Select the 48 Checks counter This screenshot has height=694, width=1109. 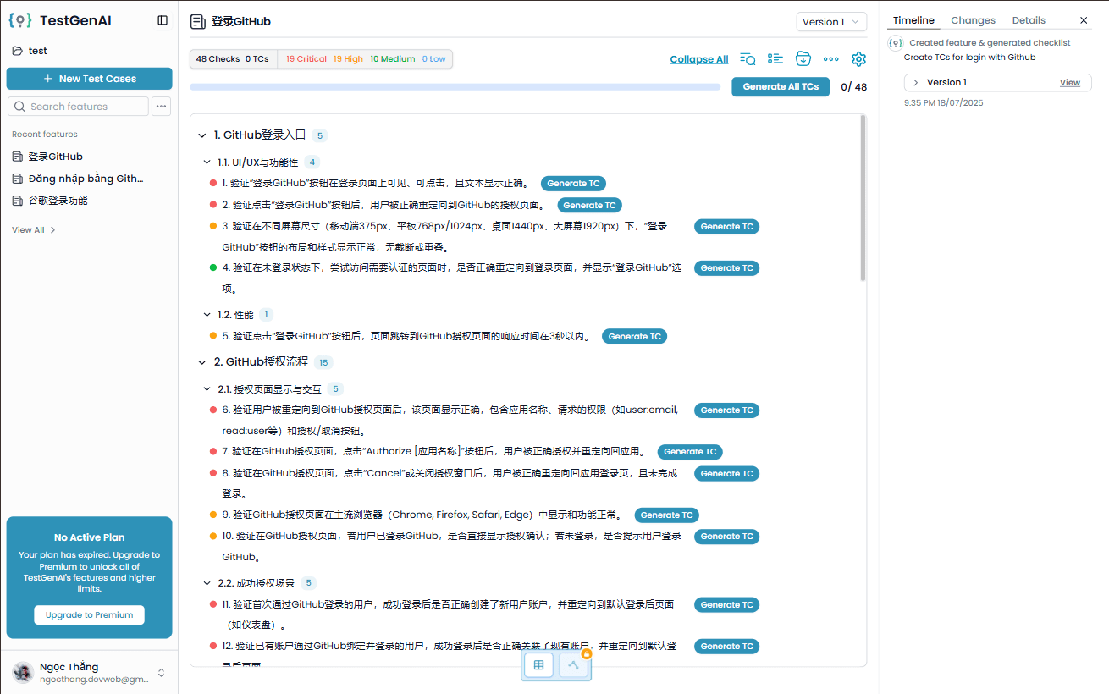[218, 59]
